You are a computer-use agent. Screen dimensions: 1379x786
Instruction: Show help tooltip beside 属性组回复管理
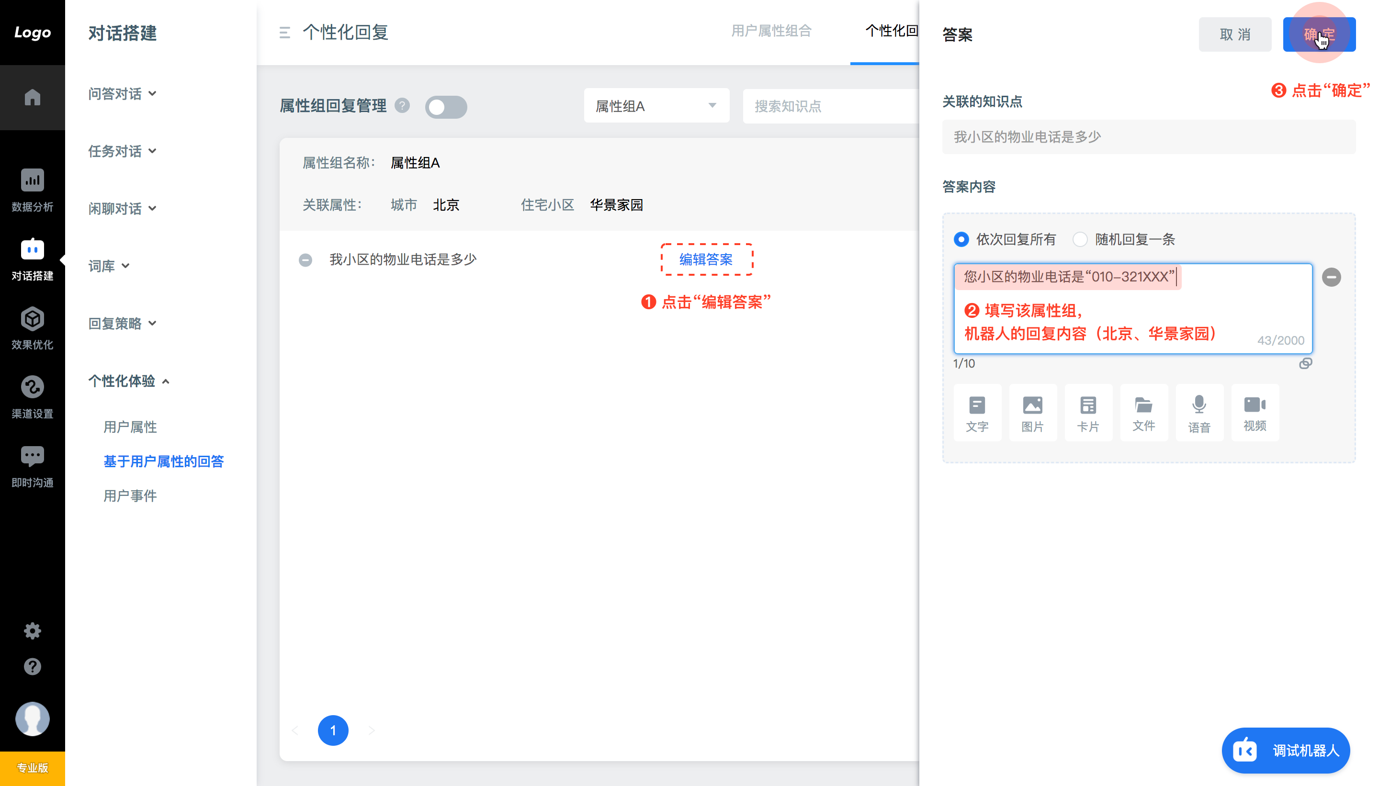[x=402, y=105]
